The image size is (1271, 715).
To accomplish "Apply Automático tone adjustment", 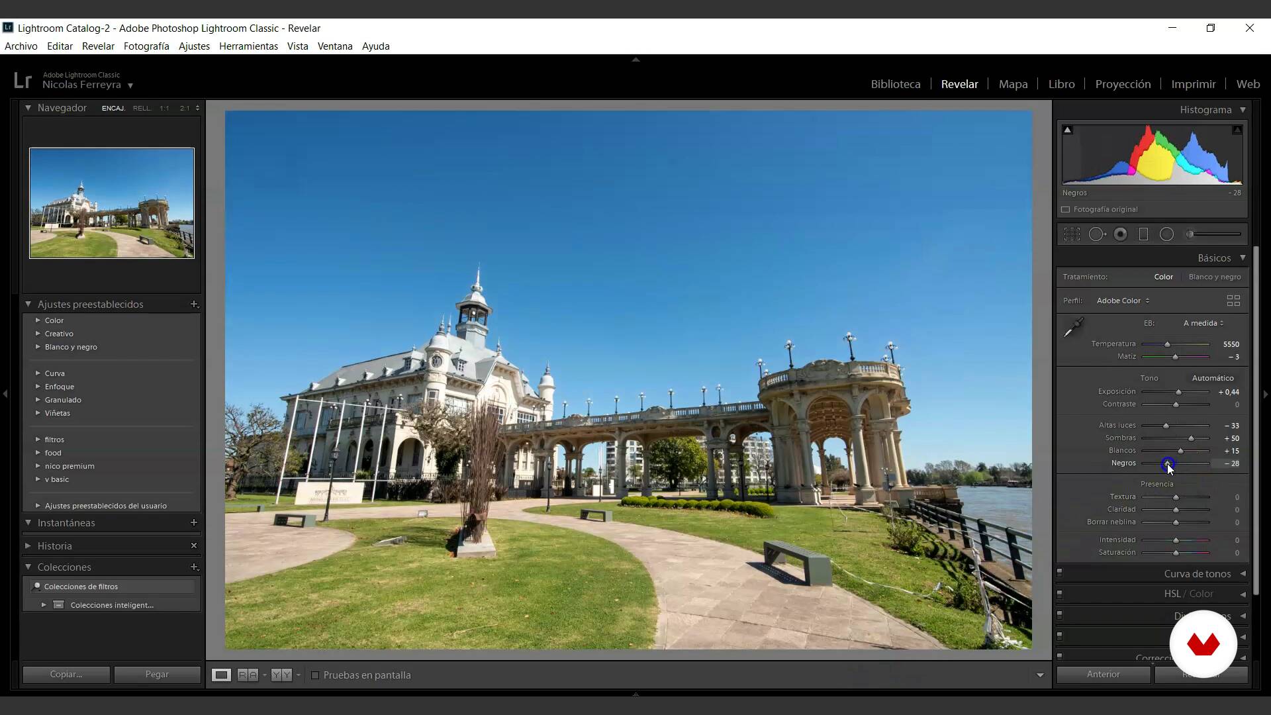I will point(1213,378).
